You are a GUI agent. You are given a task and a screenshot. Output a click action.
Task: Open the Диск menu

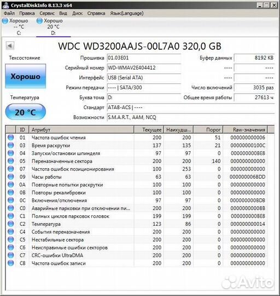pyautogui.click(x=78, y=13)
